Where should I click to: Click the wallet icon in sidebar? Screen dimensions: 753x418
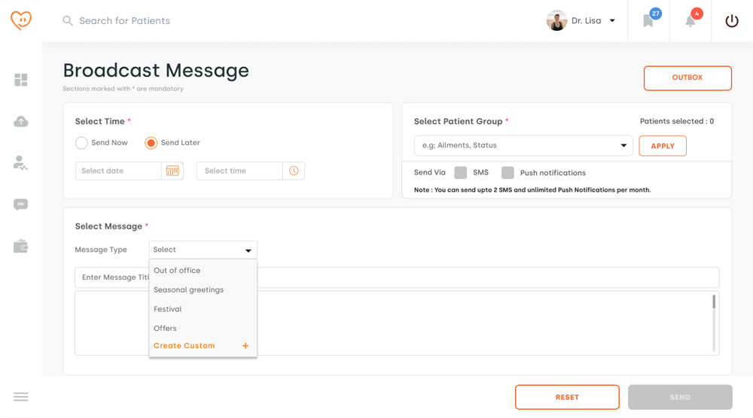click(x=21, y=247)
